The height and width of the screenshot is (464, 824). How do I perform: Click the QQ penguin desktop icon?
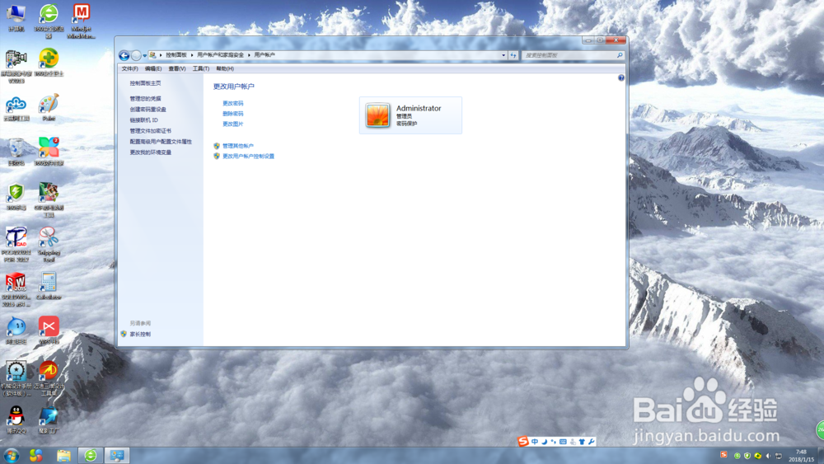point(16,419)
